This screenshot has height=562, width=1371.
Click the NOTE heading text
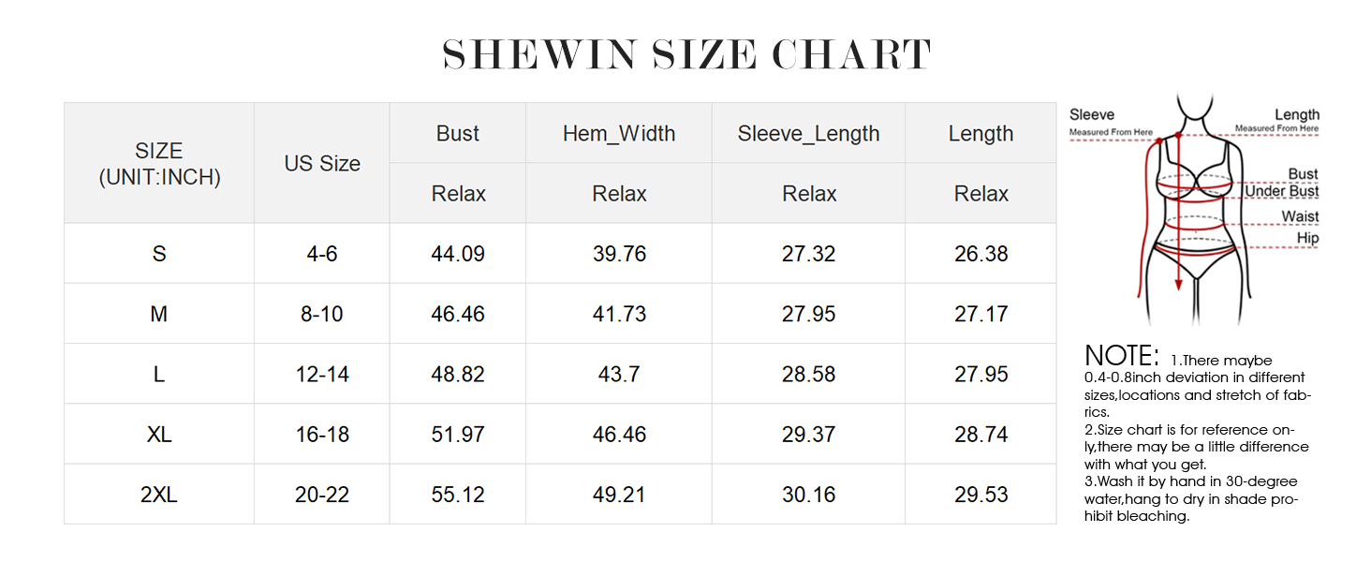click(1122, 356)
